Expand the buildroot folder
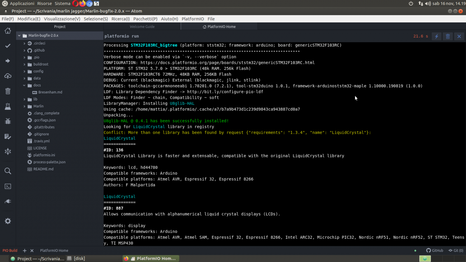The height and width of the screenshot is (262, 466). (x=25, y=64)
